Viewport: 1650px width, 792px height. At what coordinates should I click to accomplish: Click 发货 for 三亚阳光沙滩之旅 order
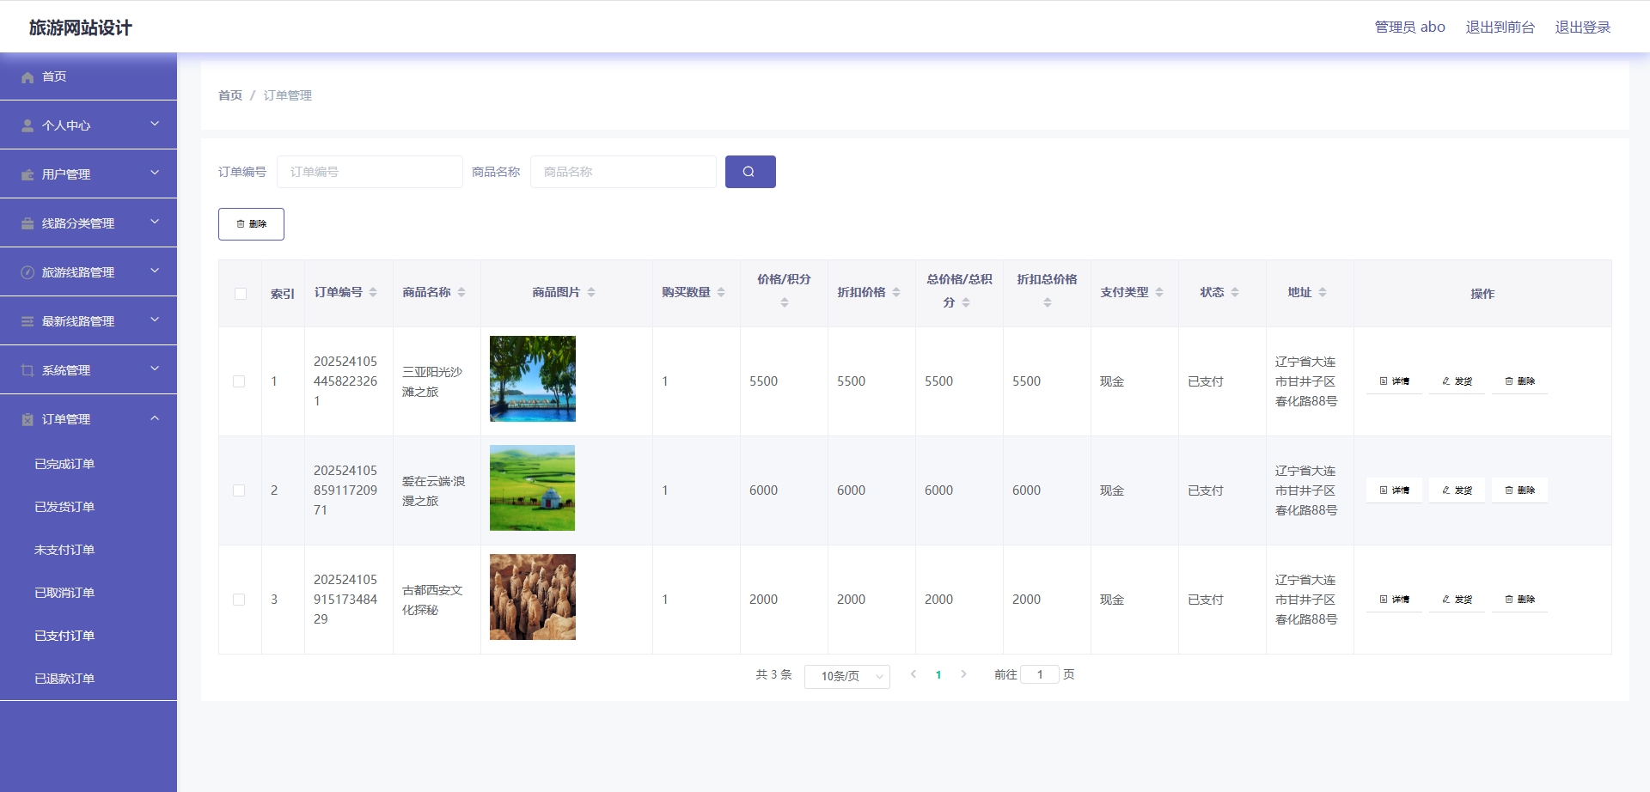coord(1457,381)
